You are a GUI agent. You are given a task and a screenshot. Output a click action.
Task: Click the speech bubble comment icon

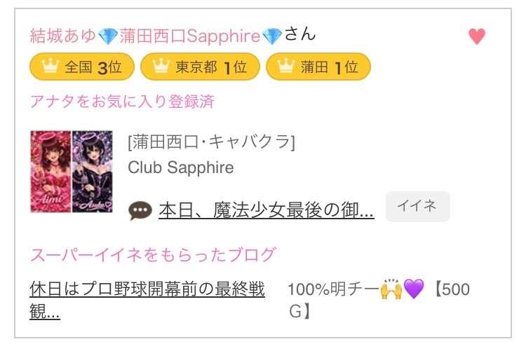click(x=141, y=210)
